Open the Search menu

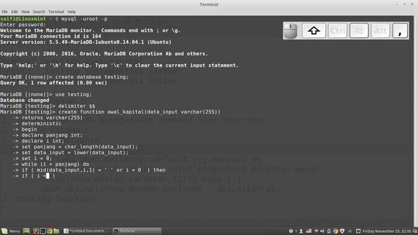(x=39, y=12)
